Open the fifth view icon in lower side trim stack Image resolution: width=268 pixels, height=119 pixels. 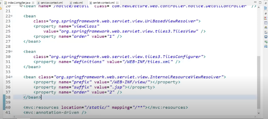pos(266,32)
